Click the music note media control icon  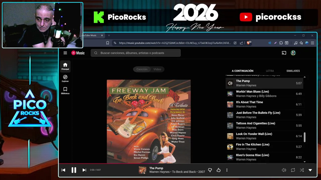[x=296, y=43]
